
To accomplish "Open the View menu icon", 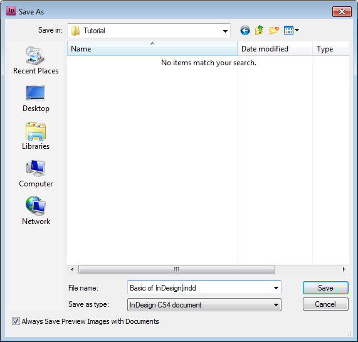I will pos(291,30).
